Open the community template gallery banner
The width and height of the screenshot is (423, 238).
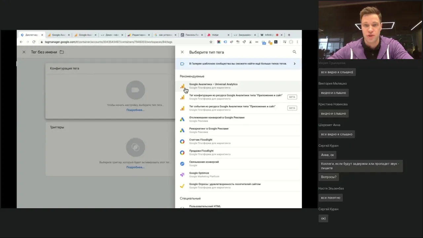pos(238,63)
